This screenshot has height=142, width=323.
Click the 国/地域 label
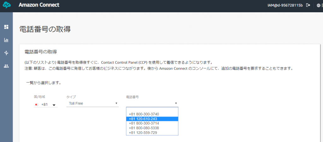(x=39, y=97)
